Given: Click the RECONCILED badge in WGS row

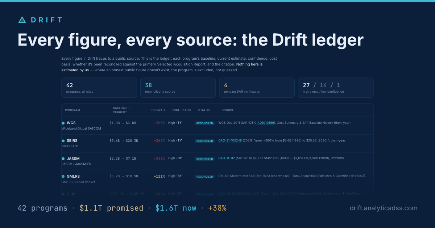Looking at the screenshot, I should [204, 123].
